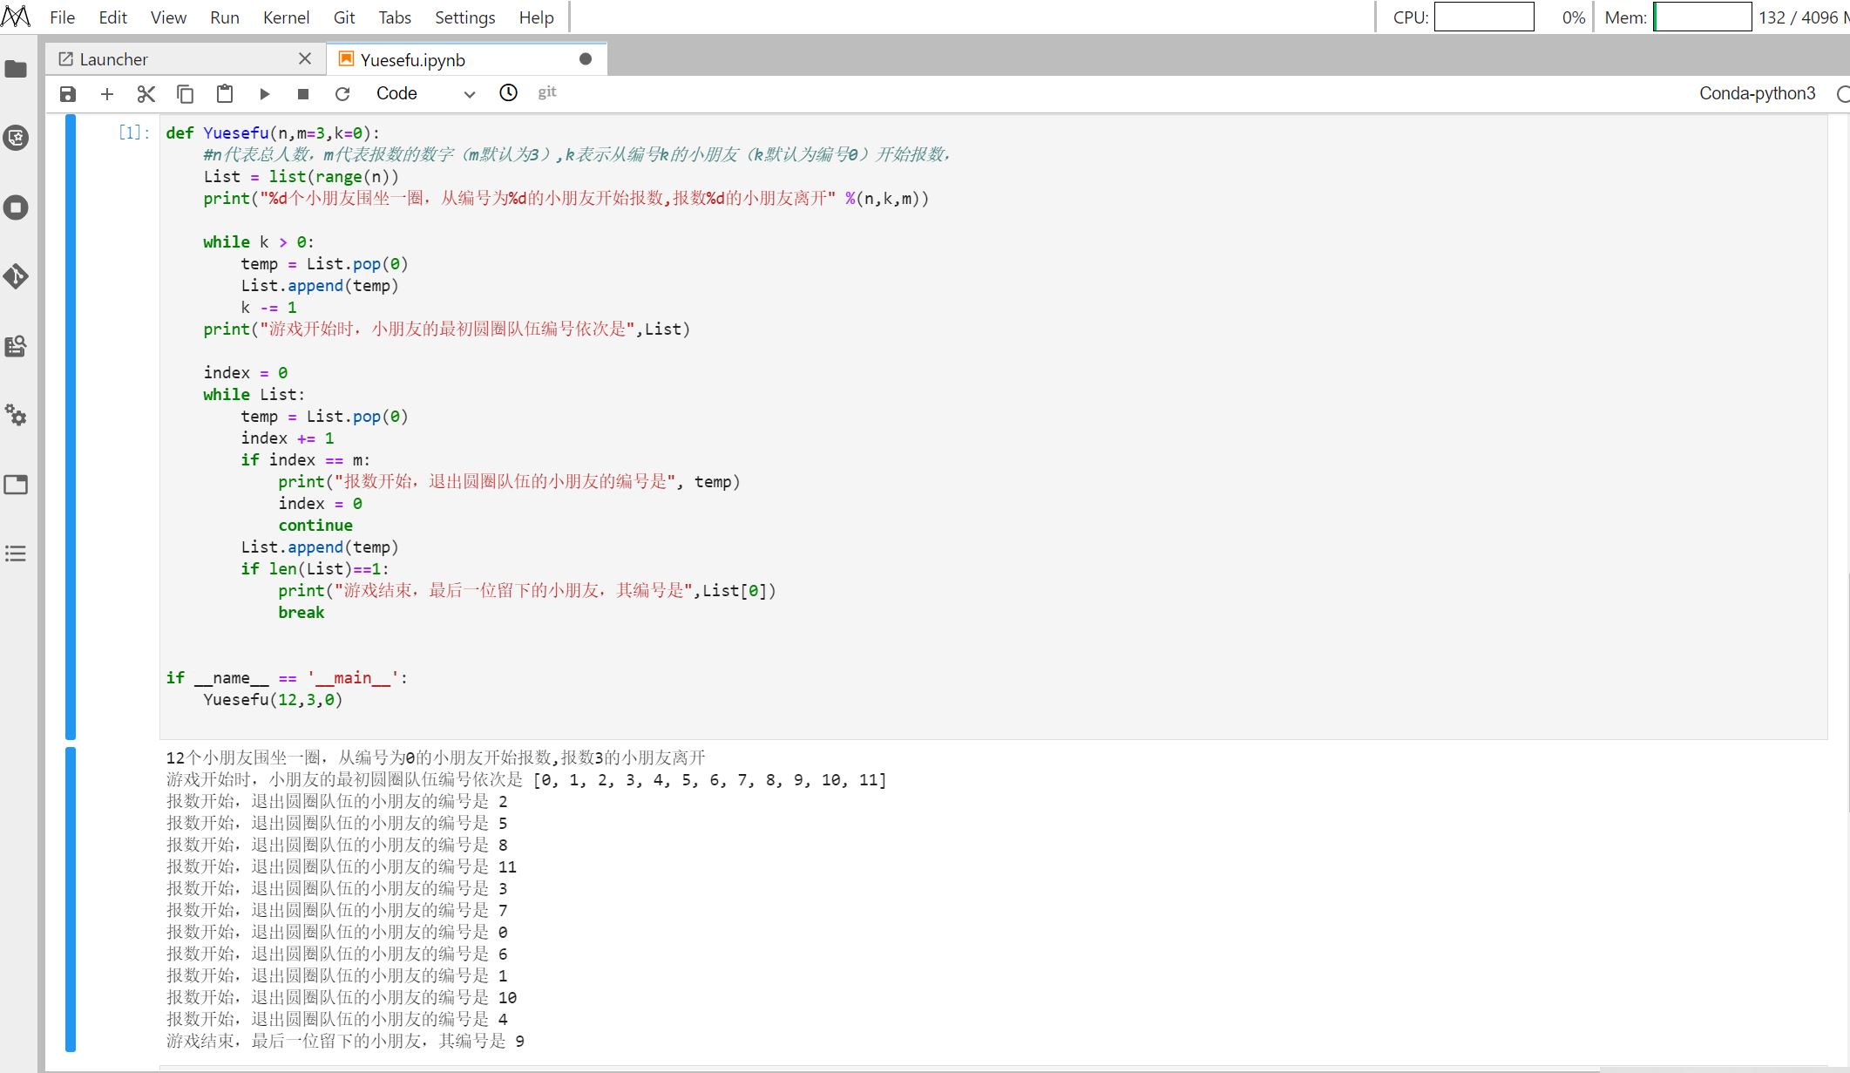Viewport: 1850px width, 1073px height.
Task: Switch to the Launcher tab
Action: point(113,59)
